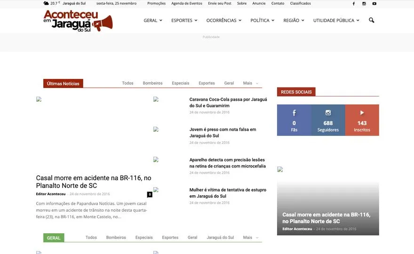Select Bombeiros tab in Últimas Notícias
The image size is (414, 254).
tap(152, 83)
